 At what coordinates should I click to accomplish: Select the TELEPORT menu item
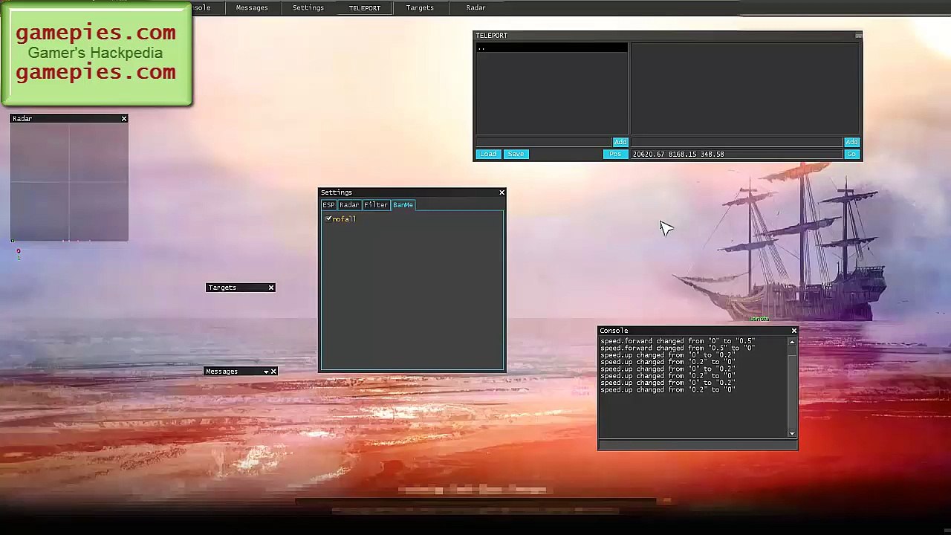[364, 7]
